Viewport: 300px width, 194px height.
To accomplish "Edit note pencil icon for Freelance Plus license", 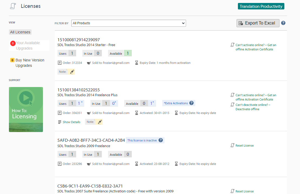I will click(x=100, y=122).
